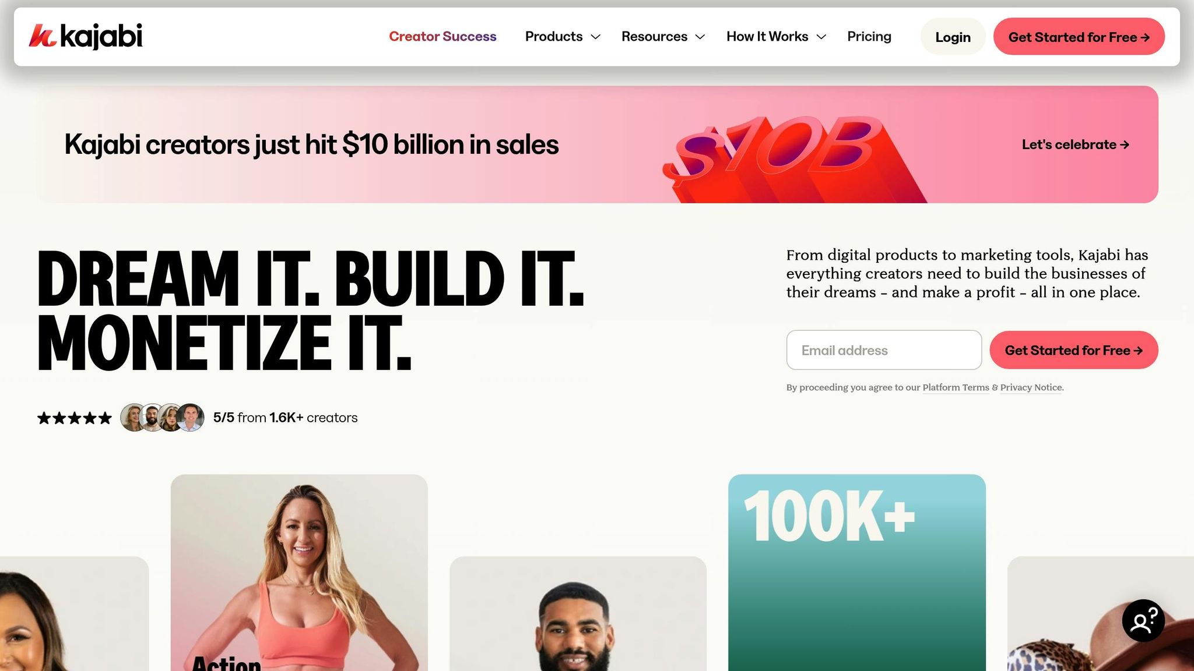Click header Get Started for Free button
The image size is (1194, 671).
(x=1079, y=37)
